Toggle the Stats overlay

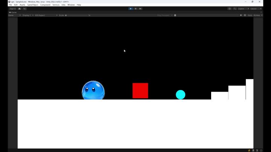click(250, 15)
